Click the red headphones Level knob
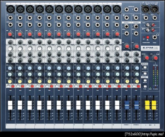Screen dimensions: 165x137 (156, 58)
